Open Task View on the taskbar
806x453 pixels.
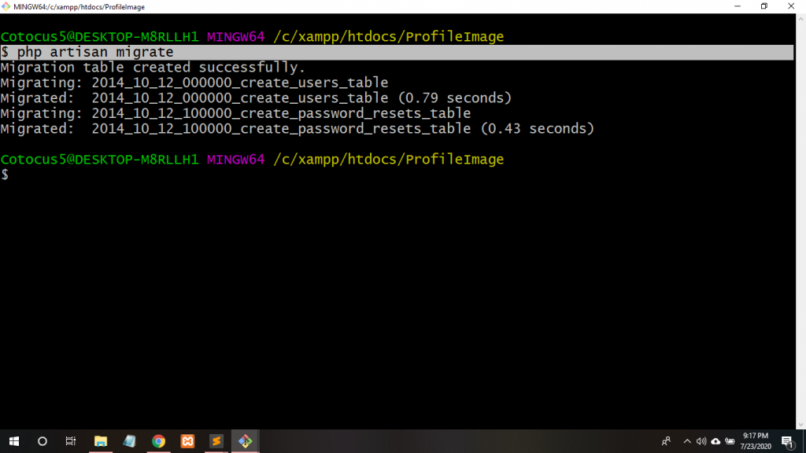[70, 441]
